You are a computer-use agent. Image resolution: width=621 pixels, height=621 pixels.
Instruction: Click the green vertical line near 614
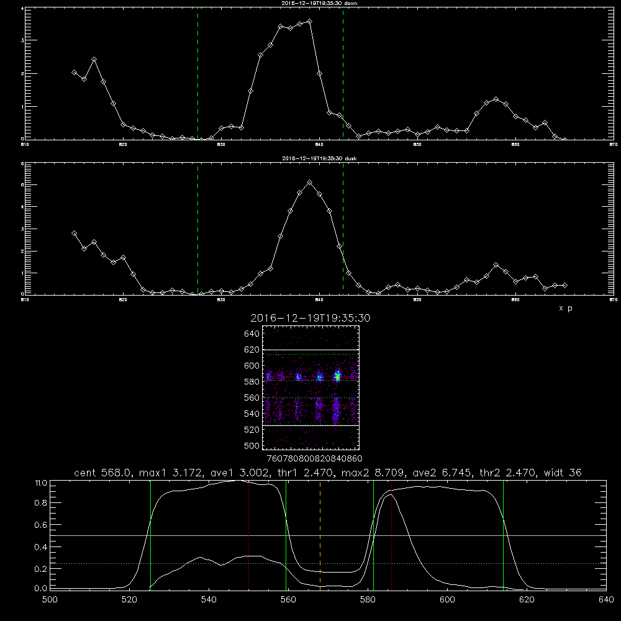click(504, 535)
